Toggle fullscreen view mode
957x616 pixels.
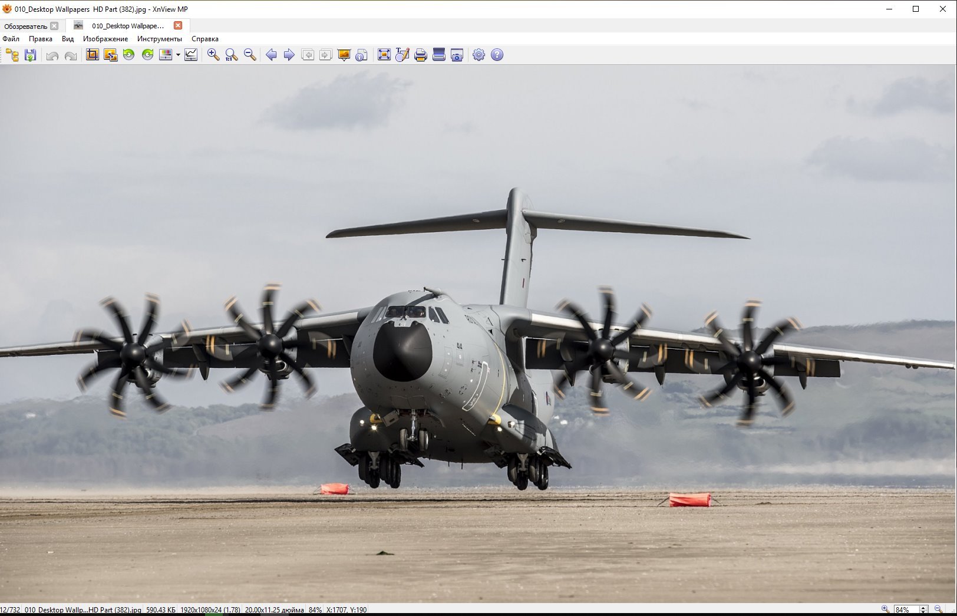[x=384, y=55]
